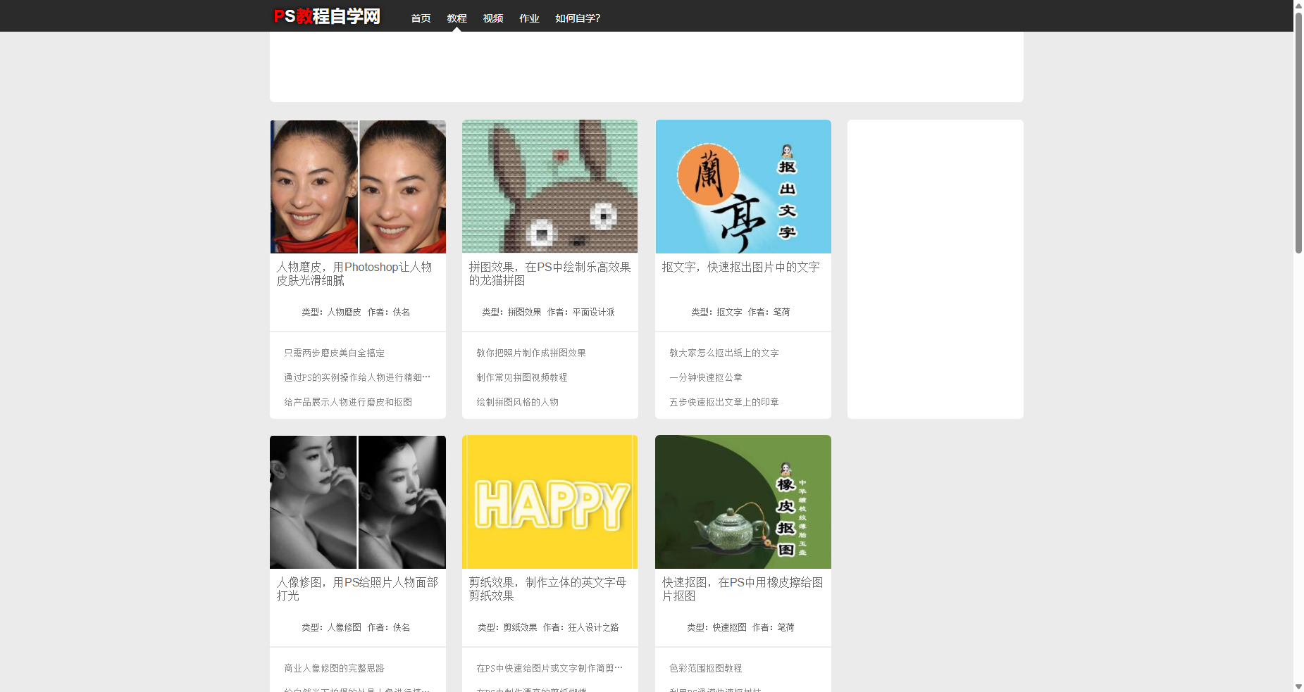Open the pixel rabbit 拼图效果 thumbnail
The image size is (1304, 692).
point(550,187)
